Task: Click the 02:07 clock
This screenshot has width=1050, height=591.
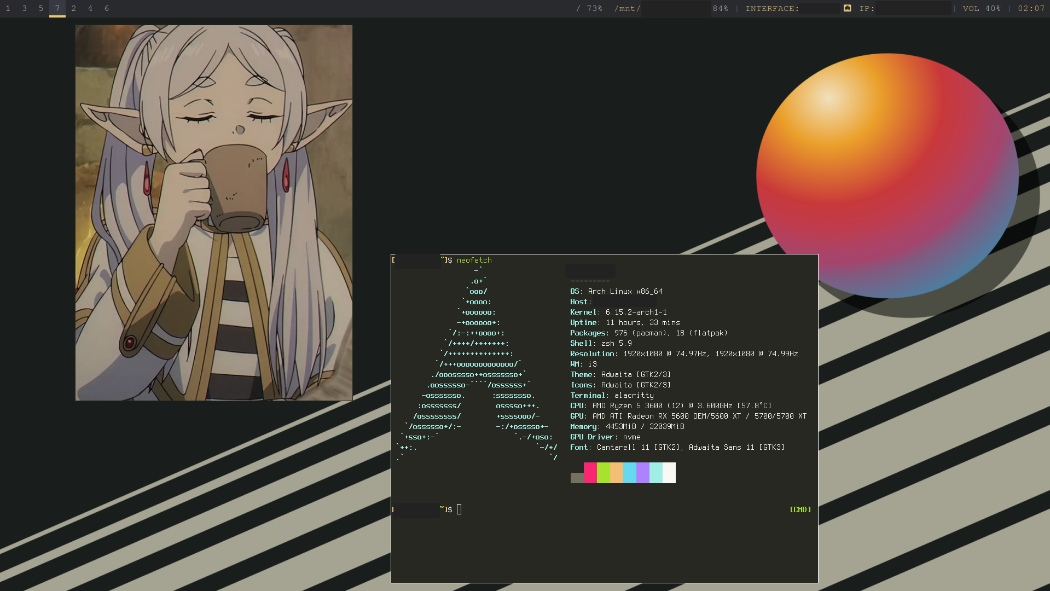Action: click(1031, 8)
